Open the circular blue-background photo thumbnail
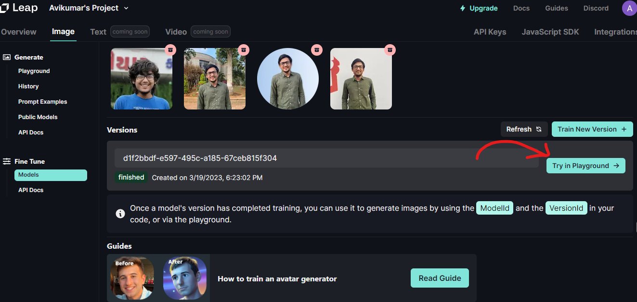 [x=288, y=79]
